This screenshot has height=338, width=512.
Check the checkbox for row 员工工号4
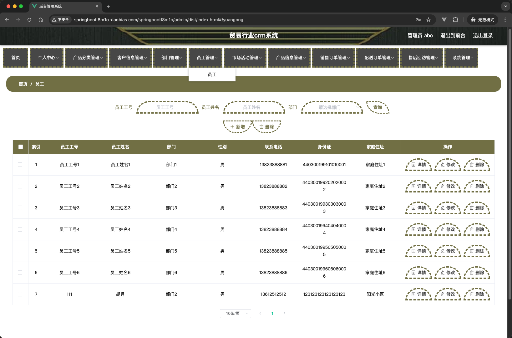[20, 229]
